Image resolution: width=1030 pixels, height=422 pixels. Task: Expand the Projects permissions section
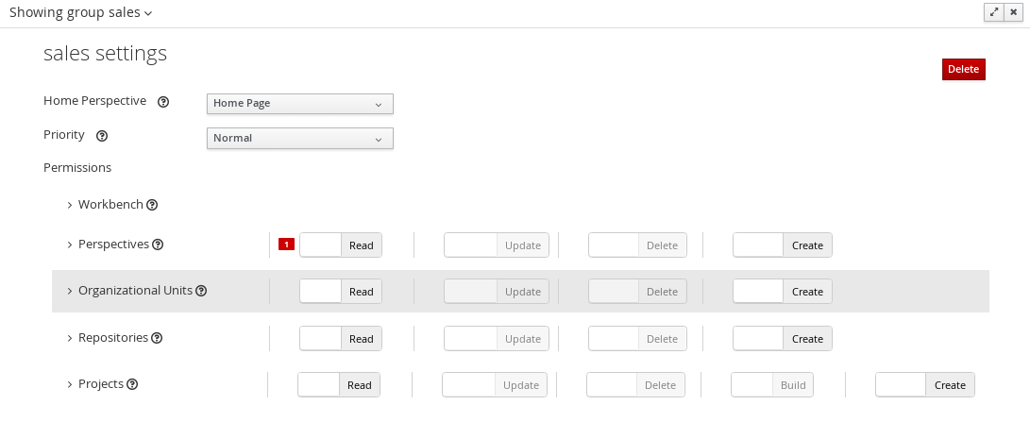[70, 384]
